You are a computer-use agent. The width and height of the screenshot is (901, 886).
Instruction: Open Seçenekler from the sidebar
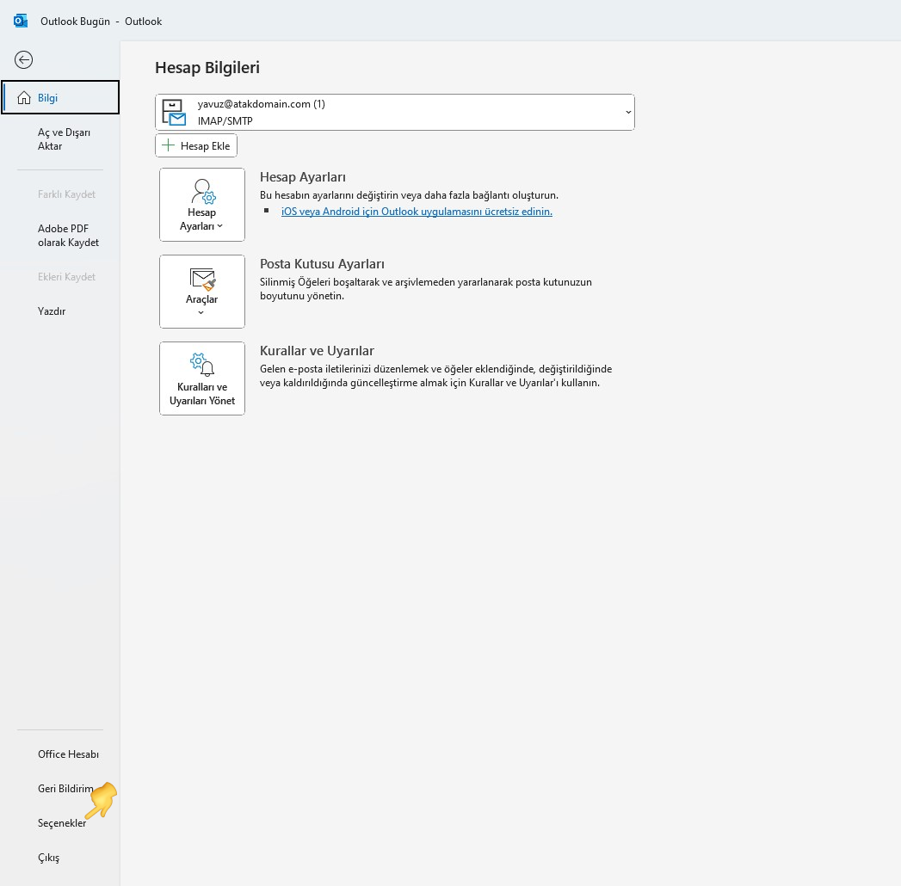pos(61,822)
